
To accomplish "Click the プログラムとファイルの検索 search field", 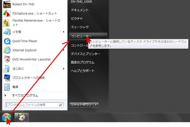I will 34,105.
